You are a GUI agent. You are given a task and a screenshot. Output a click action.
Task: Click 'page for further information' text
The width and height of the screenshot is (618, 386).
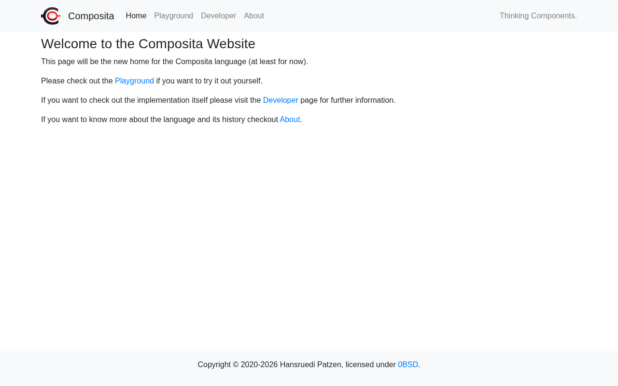(348, 100)
